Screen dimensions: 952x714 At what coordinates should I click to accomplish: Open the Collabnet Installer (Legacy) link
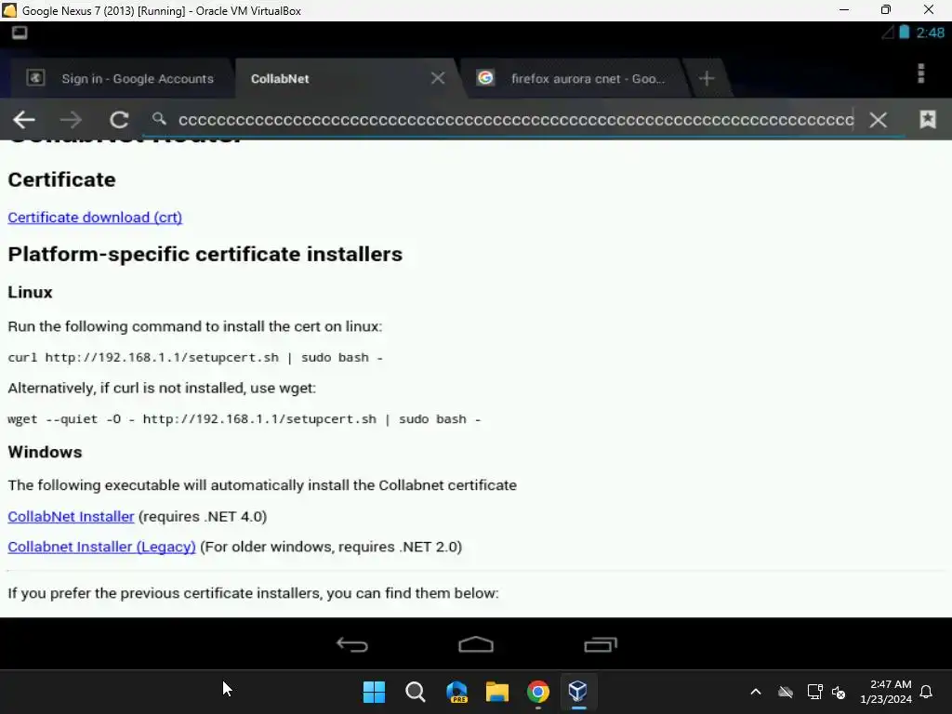click(101, 547)
